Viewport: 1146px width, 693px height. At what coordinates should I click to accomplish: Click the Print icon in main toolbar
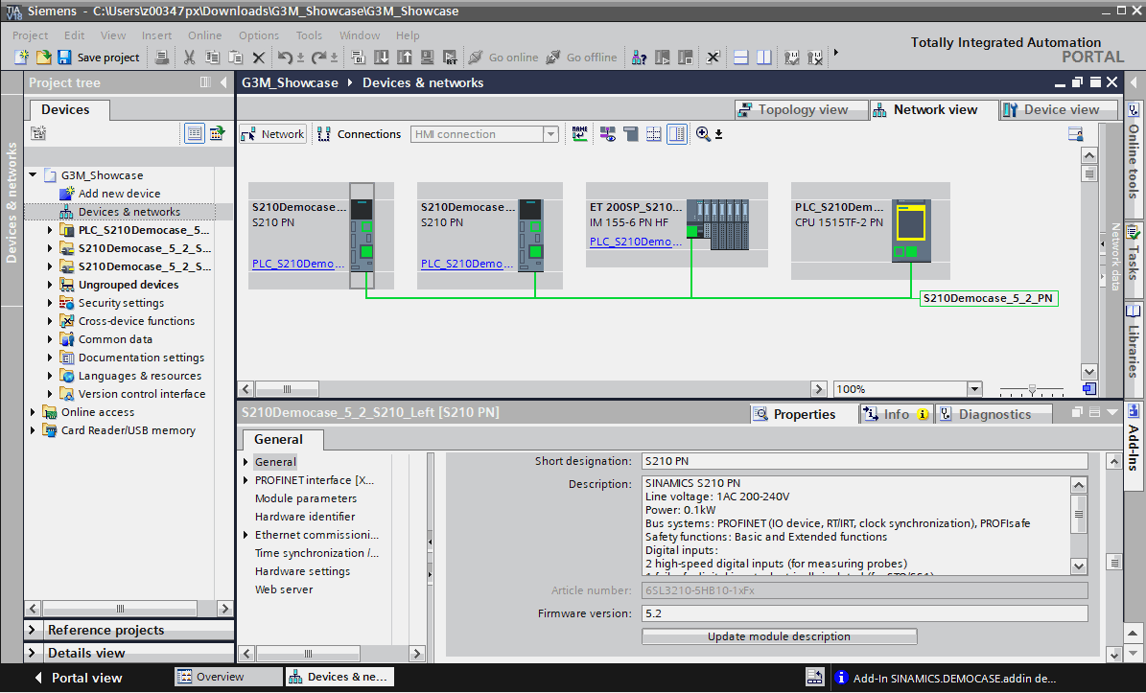pyautogui.click(x=162, y=58)
